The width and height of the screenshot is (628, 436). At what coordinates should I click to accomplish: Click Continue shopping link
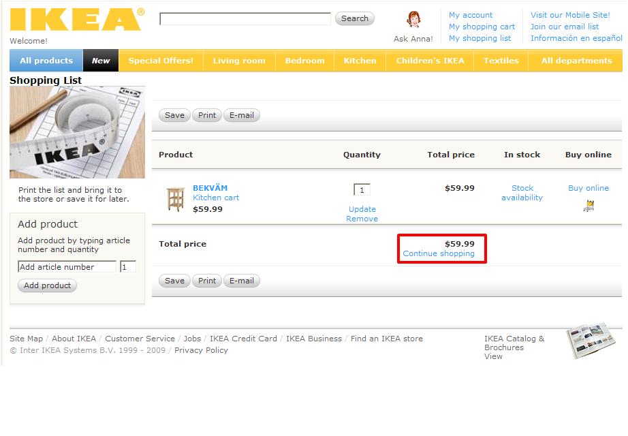(439, 253)
